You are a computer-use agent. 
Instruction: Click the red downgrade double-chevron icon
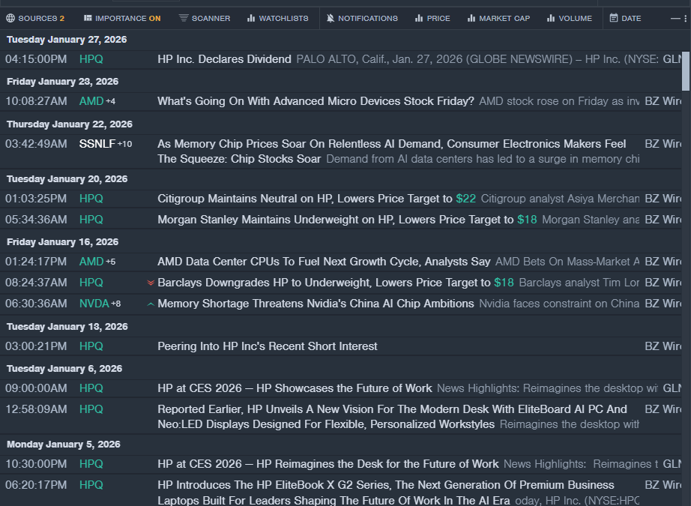(151, 283)
